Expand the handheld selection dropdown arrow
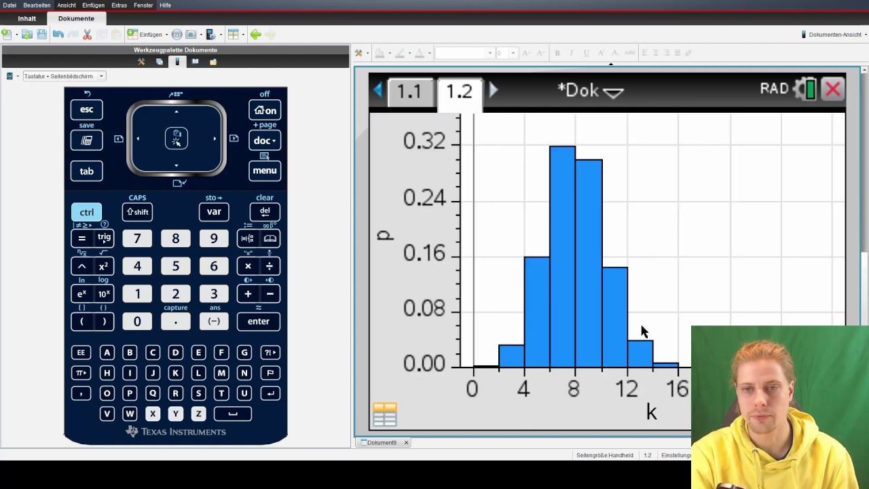Image resolution: width=869 pixels, height=489 pixels. [x=18, y=76]
